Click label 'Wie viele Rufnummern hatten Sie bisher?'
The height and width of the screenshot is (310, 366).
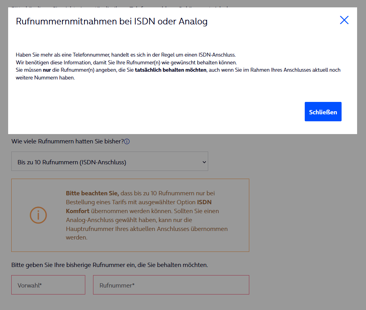click(x=67, y=141)
